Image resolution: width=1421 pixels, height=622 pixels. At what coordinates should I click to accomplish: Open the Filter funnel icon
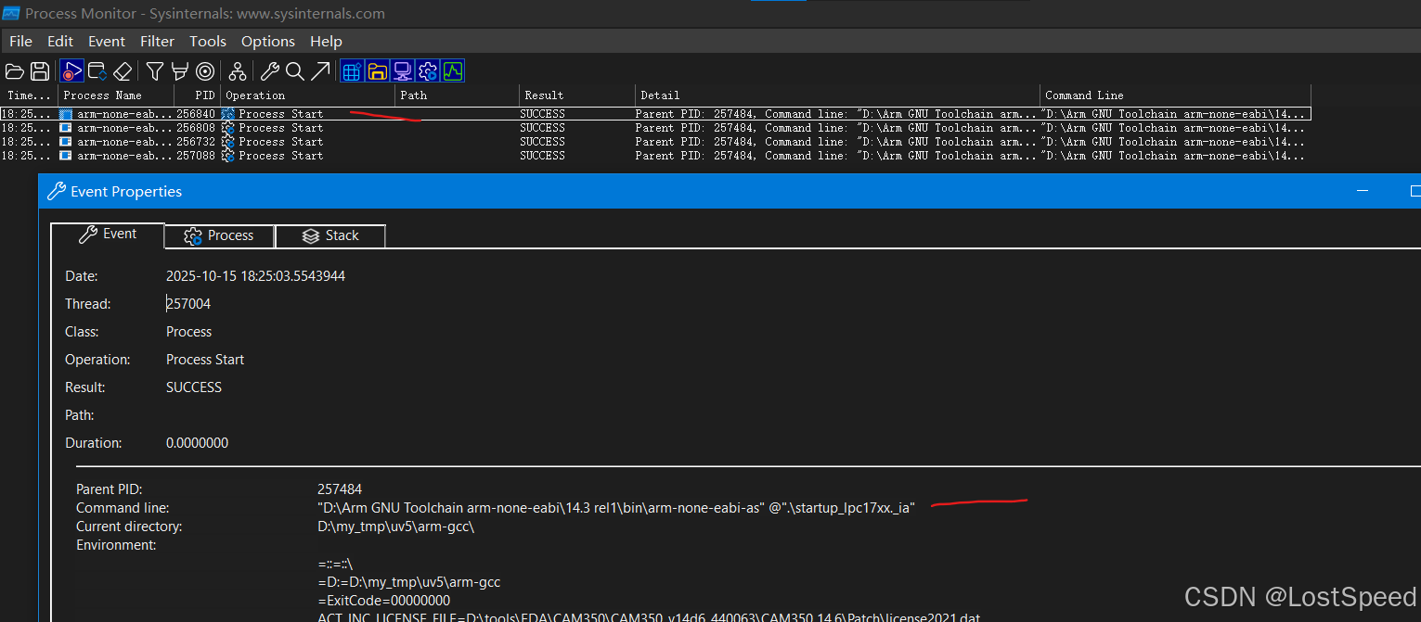pos(155,71)
